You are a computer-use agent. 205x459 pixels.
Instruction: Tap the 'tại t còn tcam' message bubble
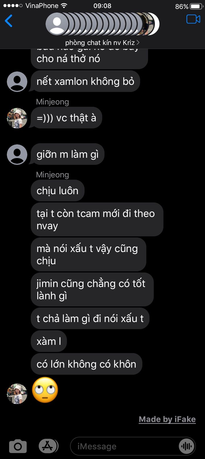(x=97, y=219)
